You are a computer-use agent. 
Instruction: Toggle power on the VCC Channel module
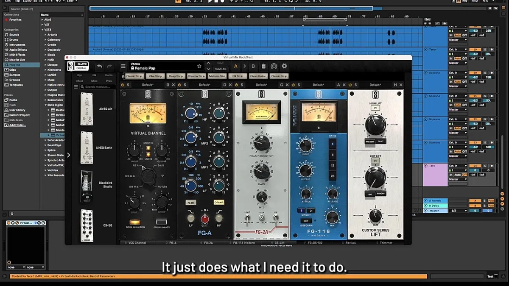(123, 85)
